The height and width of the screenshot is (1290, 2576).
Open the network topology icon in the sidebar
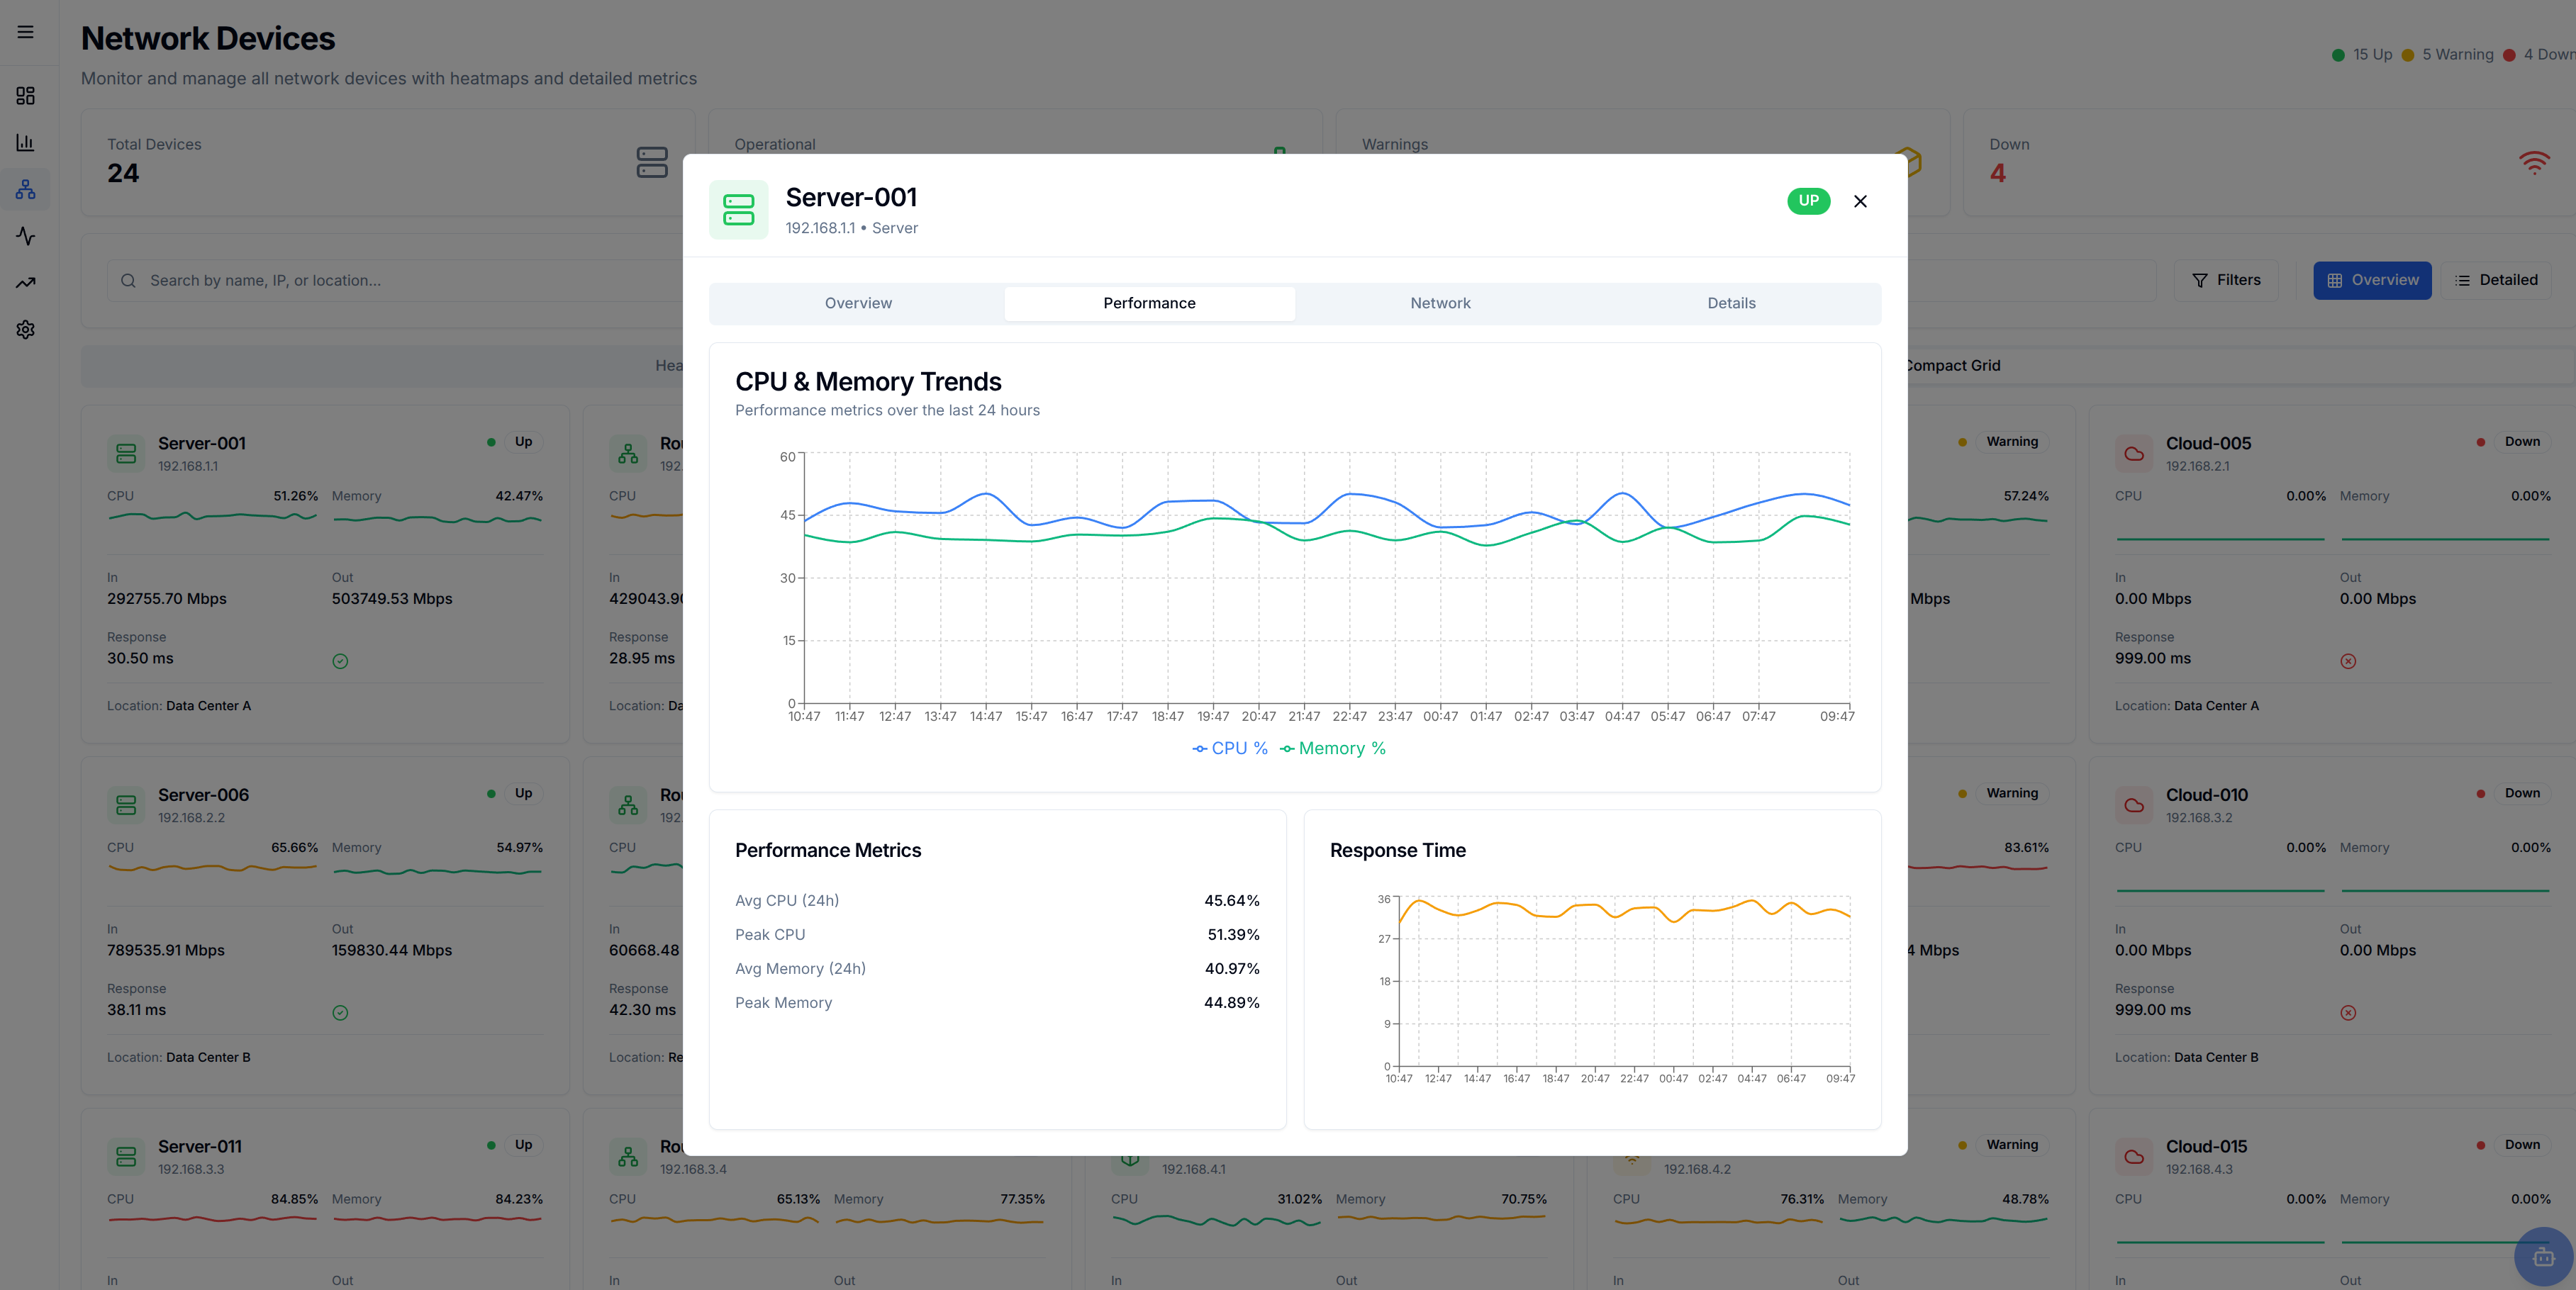25,189
